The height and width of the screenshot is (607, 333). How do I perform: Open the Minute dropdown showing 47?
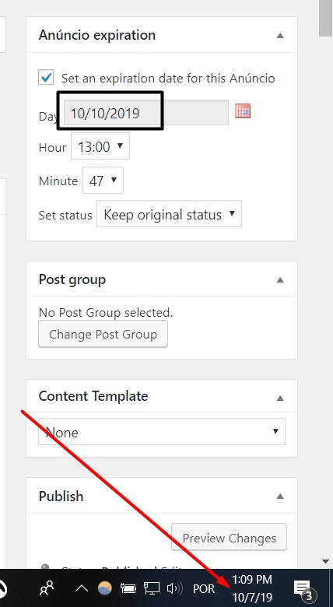103,181
